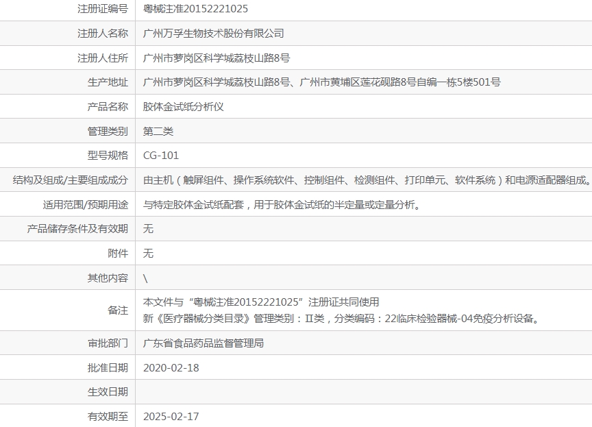
Task: Select approving department 广东省食品药品监督管理局
Action: pos(203,343)
